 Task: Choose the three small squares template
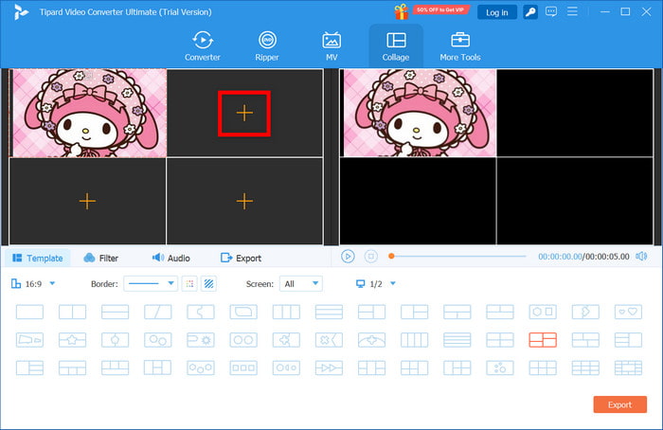243,367
